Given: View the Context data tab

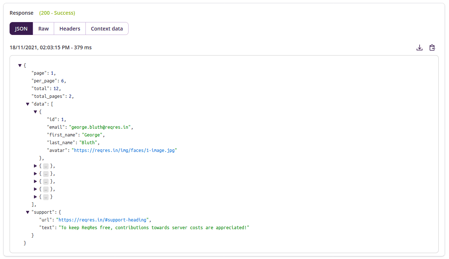Looking at the screenshot, I should pyautogui.click(x=107, y=28).
